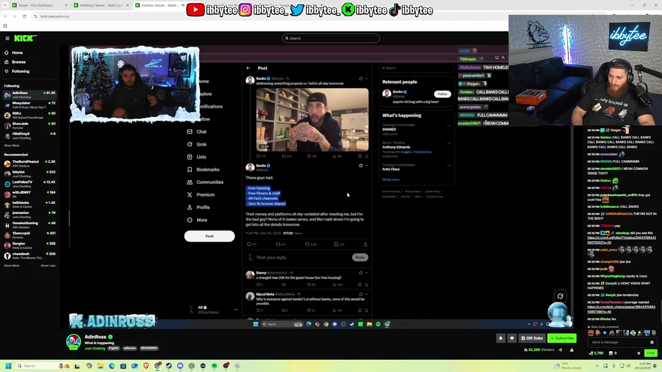Viewport: 662px width, 372px height.
Task: Click the browser back arrow
Action: pos(6,16)
